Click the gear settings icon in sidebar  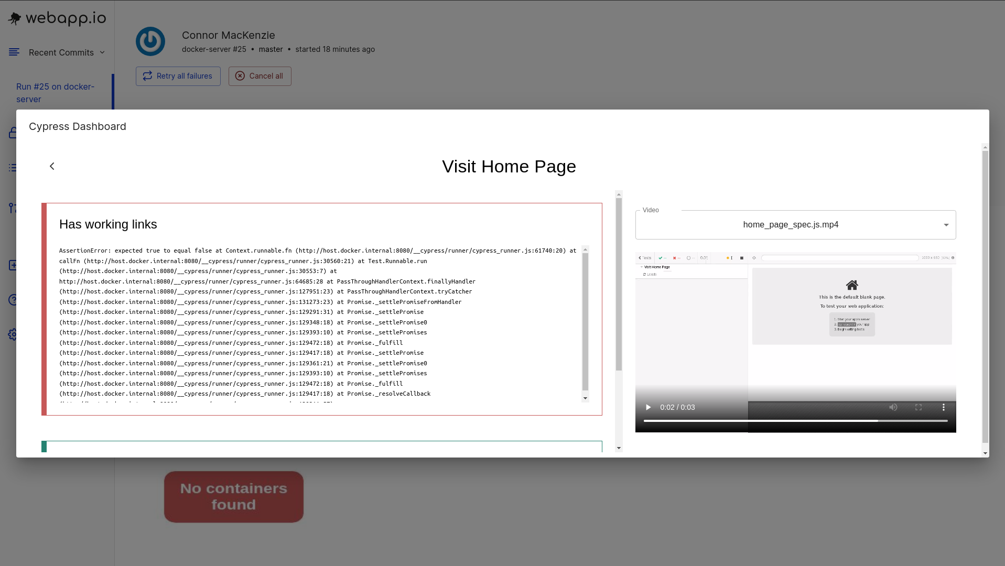click(13, 334)
